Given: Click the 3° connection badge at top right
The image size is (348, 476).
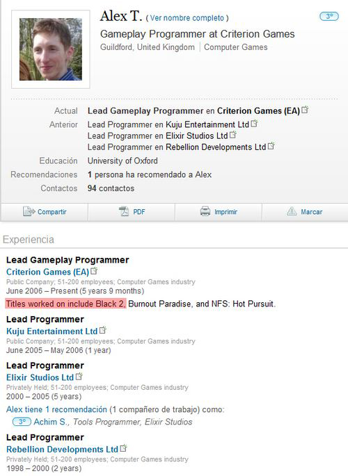Looking at the screenshot, I should (x=329, y=17).
